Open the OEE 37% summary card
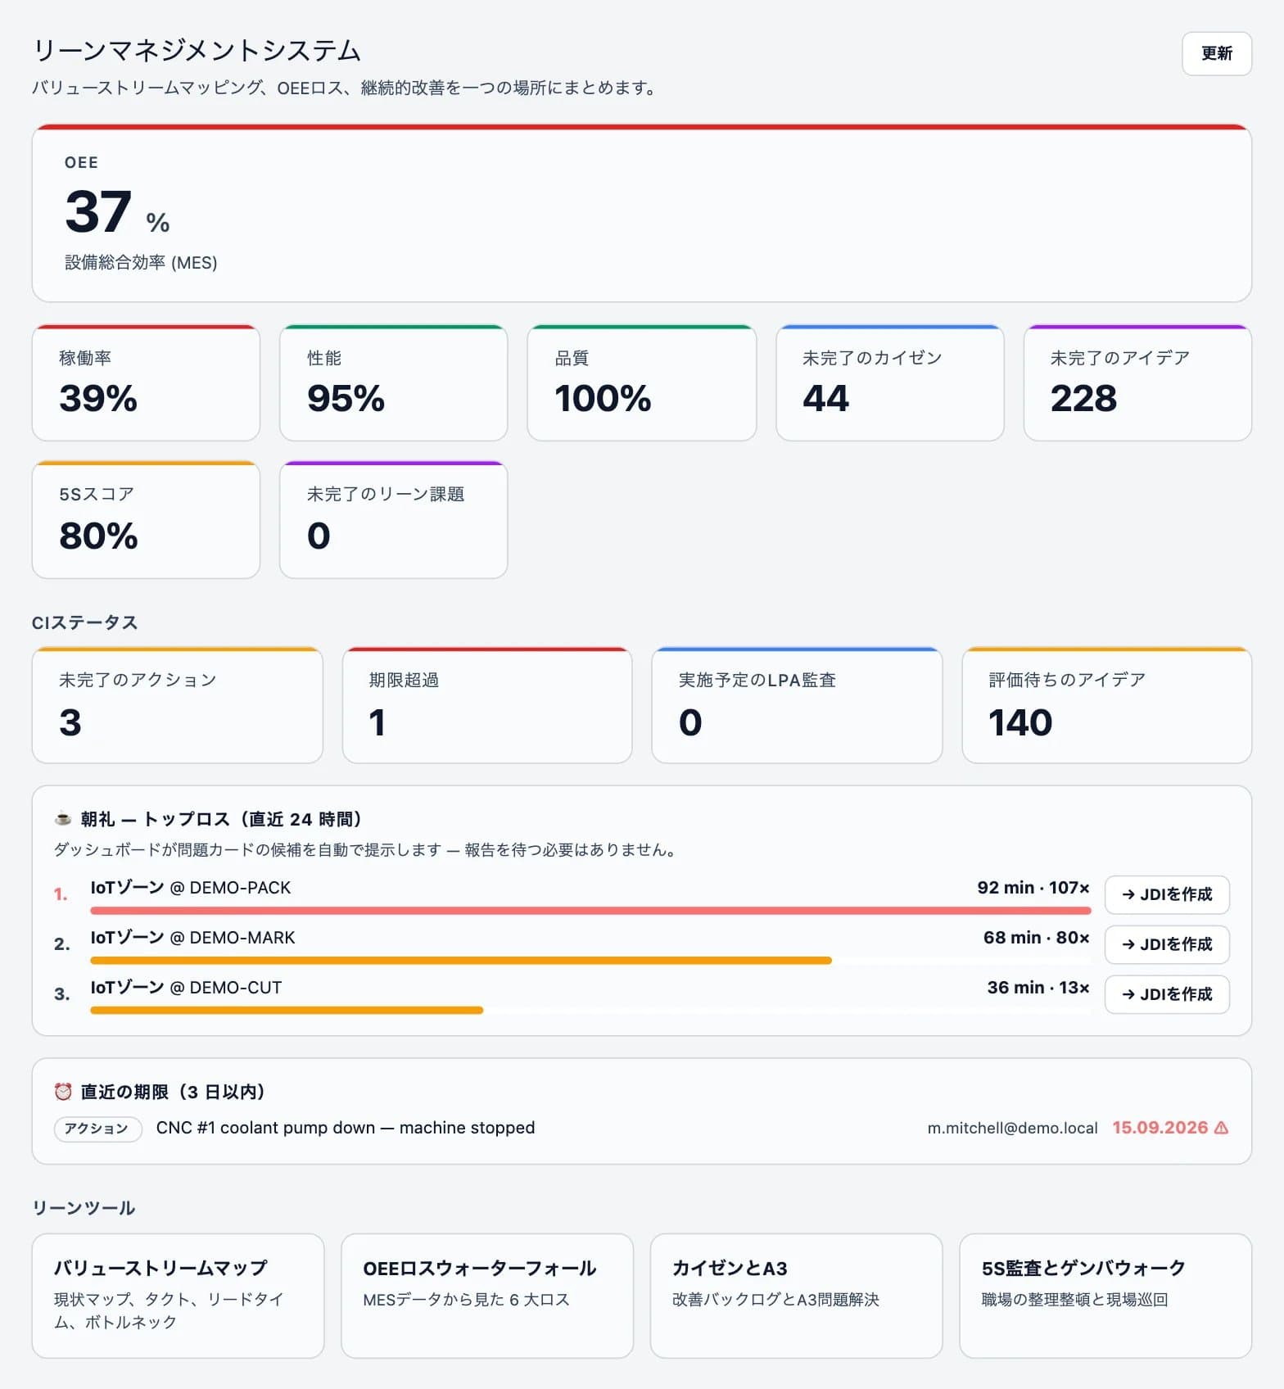 pos(642,213)
